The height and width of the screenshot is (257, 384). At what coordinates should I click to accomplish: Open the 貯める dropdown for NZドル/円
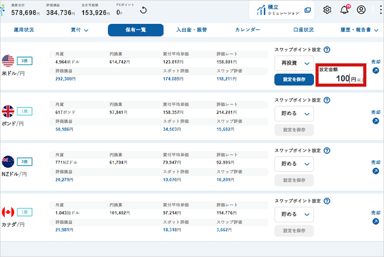pyautogui.click(x=294, y=164)
